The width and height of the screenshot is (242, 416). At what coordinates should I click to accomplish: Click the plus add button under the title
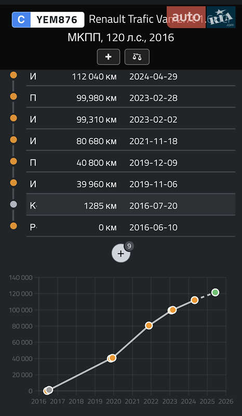pos(109,57)
